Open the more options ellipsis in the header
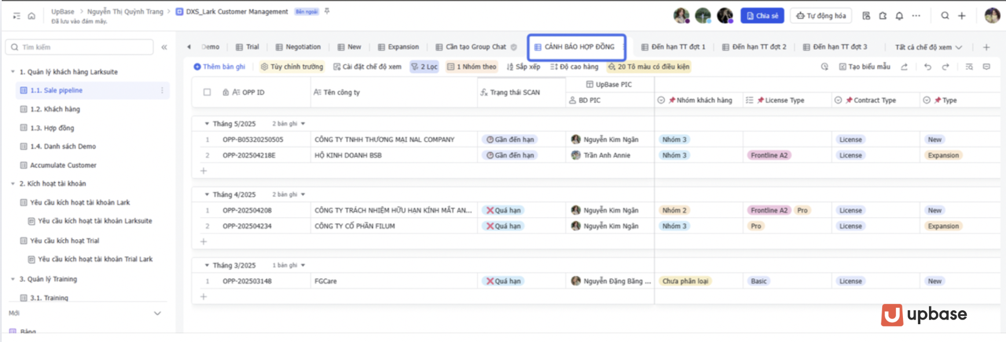The image size is (1006, 342). (916, 16)
